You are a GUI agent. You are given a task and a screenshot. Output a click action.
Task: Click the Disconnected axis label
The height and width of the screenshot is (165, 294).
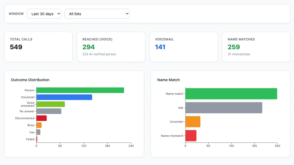pos(25,118)
